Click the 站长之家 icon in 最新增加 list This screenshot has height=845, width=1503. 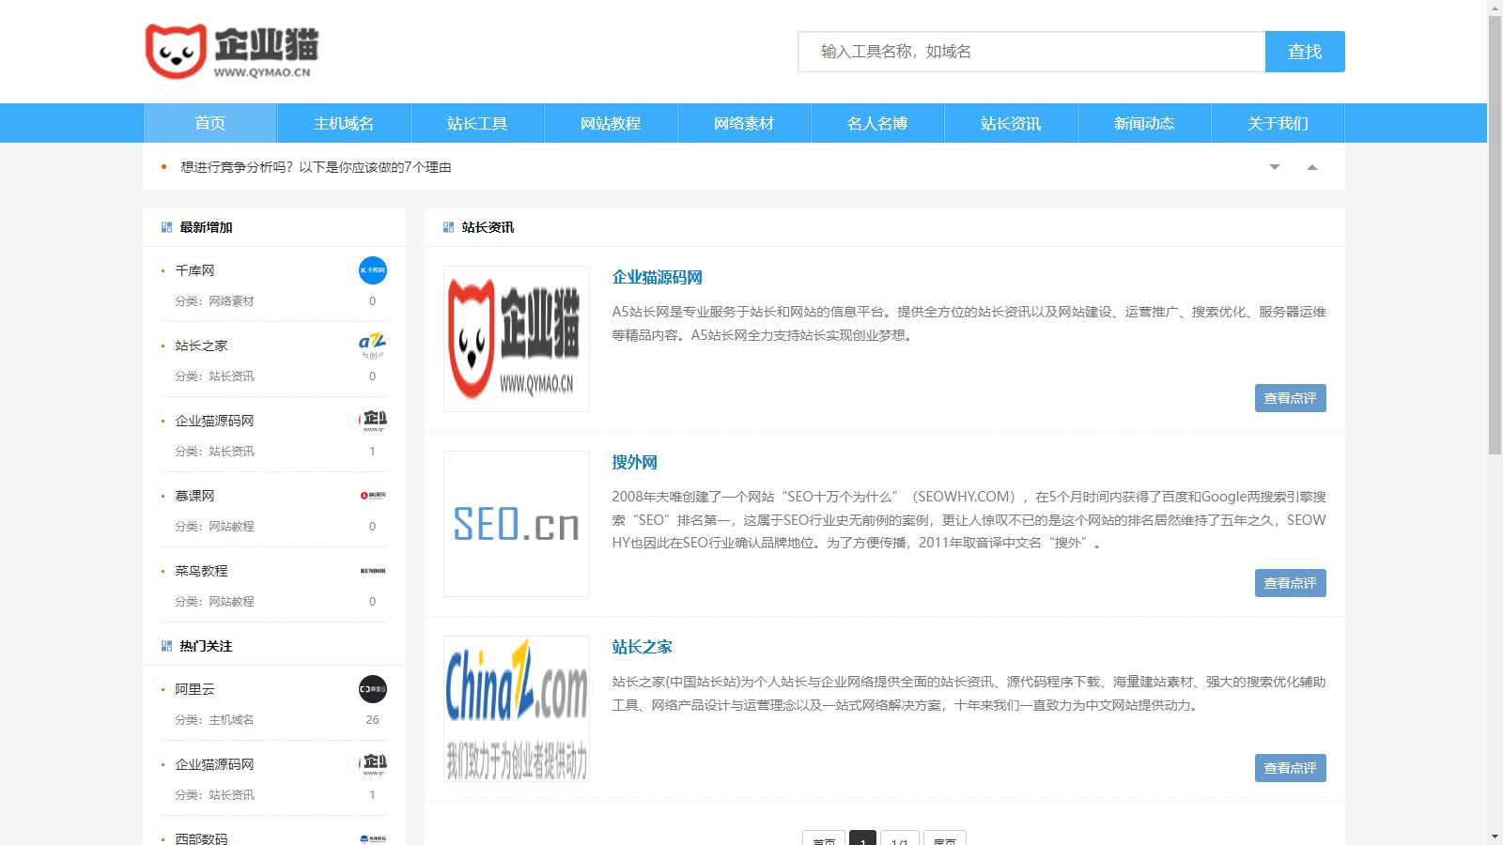click(373, 346)
